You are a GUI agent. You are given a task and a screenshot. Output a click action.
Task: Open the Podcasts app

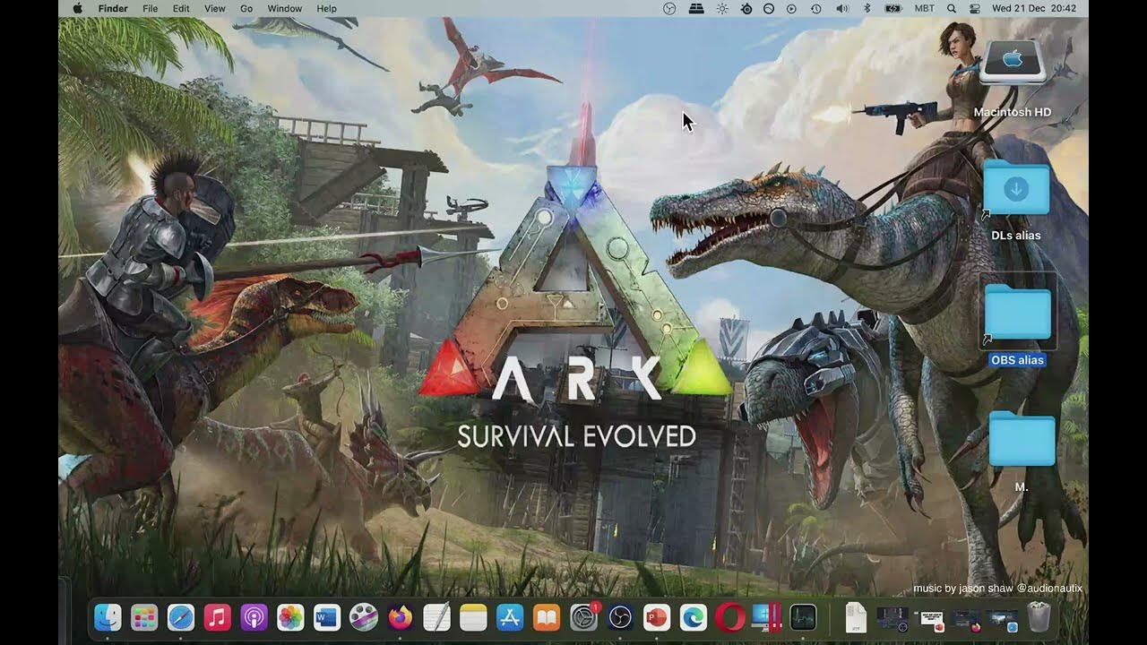[x=254, y=617]
